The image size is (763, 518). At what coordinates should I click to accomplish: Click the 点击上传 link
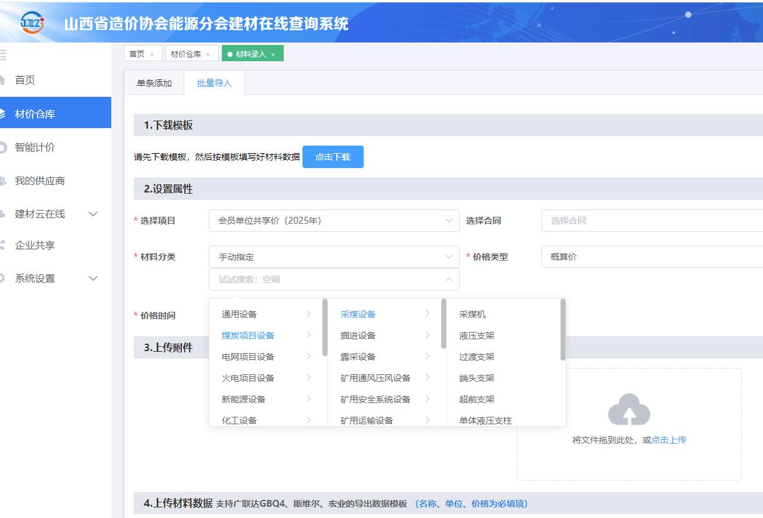[x=669, y=440]
